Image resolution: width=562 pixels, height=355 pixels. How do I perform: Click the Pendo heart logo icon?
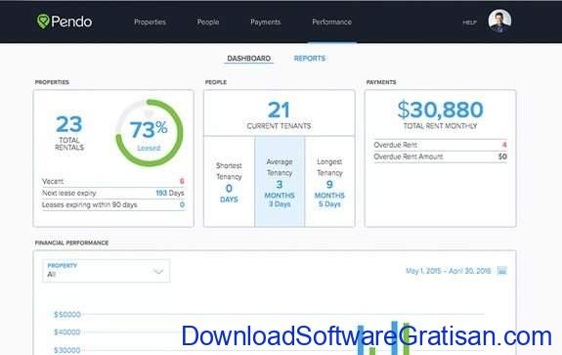[43, 22]
